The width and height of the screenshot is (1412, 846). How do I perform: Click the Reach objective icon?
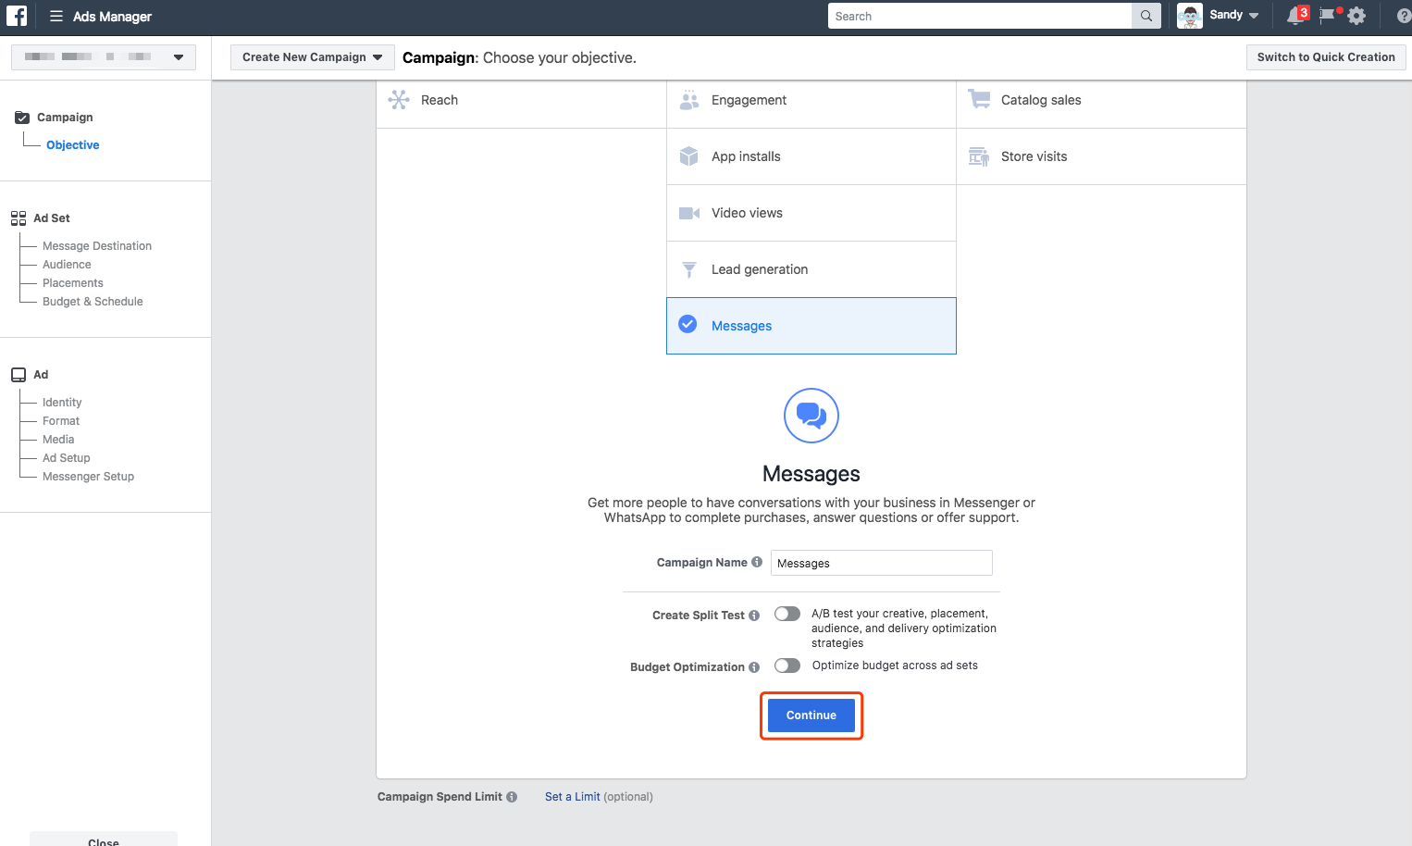[399, 100]
